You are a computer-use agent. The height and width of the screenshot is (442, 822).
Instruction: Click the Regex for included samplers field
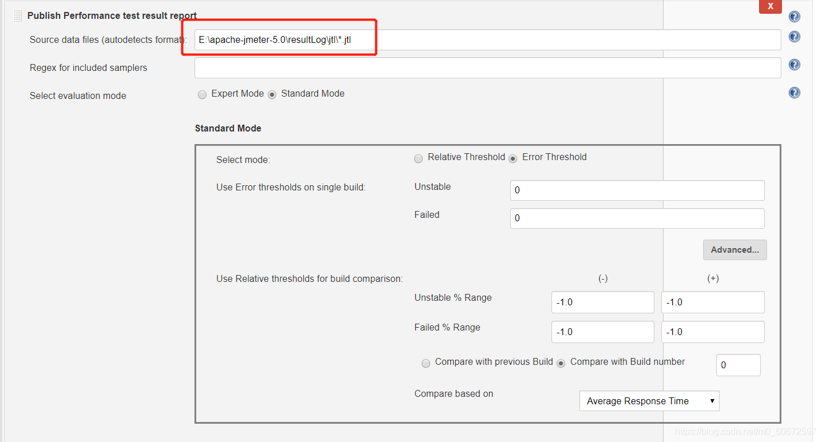(x=487, y=67)
